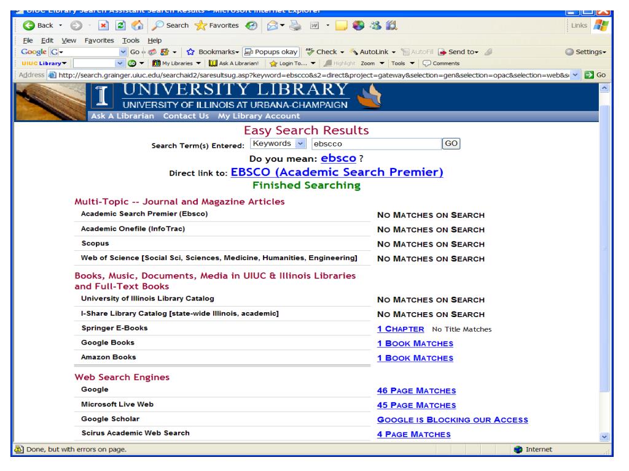This screenshot has height=471, width=629.
Task: Click the multicolored globe toolbar icon
Action: pyautogui.click(x=358, y=26)
